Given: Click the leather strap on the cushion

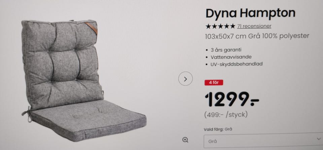Looking at the screenshot, I should coord(92,28).
